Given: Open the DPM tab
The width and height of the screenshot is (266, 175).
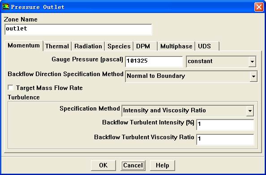Looking at the screenshot, I should pyautogui.click(x=145, y=46).
